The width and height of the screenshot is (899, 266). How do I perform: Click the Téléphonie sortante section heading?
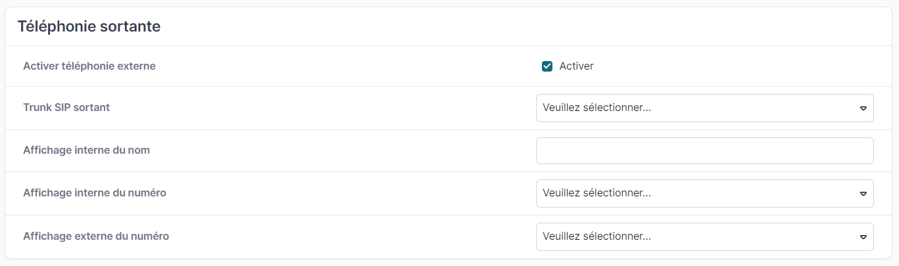point(89,26)
